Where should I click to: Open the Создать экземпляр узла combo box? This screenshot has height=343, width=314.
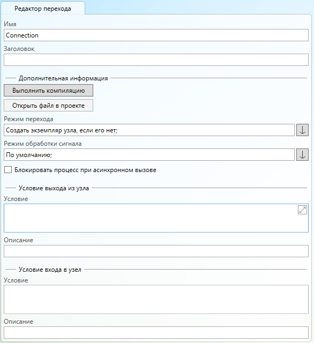point(149,130)
